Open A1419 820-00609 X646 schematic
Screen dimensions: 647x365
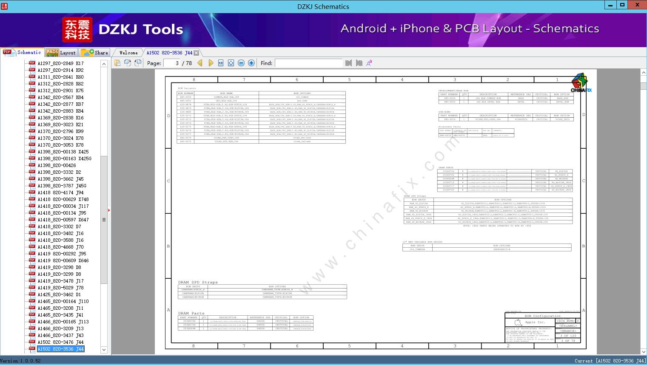pyautogui.click(x=63, y=260)
